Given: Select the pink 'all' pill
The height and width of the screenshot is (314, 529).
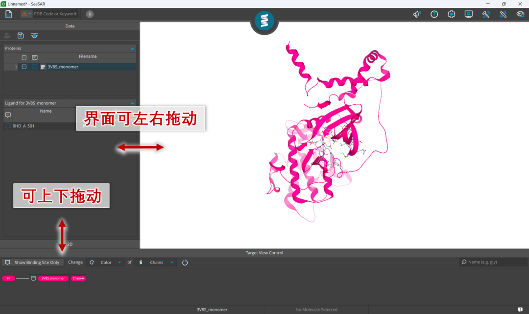Looking at the screenshot, I should pyautogui.click(x=8, y=278).
